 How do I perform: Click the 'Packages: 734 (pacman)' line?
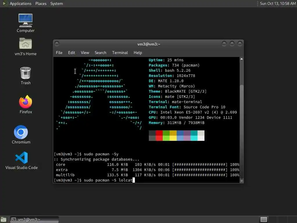point(174,65)
